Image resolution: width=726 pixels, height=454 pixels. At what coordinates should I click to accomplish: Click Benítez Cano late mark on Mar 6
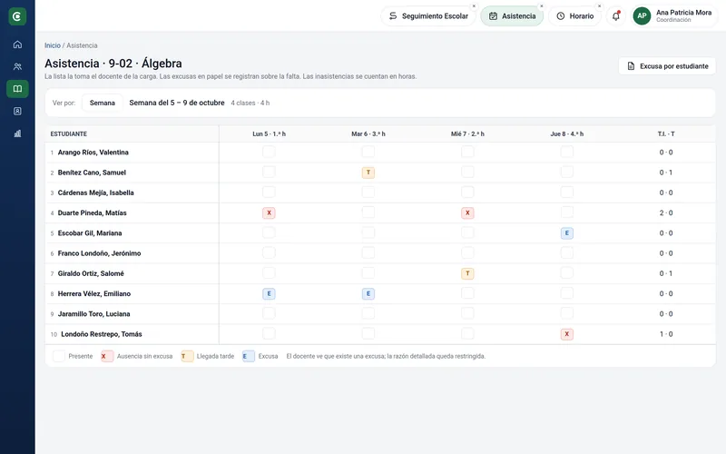tap(368, 173)
